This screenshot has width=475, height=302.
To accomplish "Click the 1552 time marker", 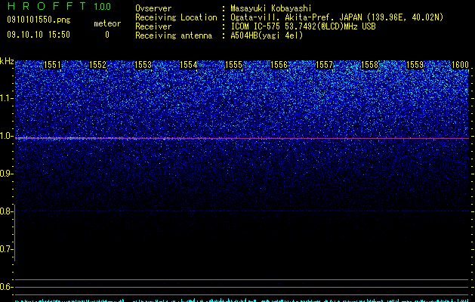I will tap(98, 65).
